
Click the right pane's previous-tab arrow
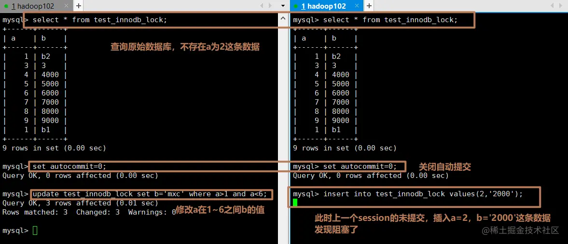tap(553, 6)
